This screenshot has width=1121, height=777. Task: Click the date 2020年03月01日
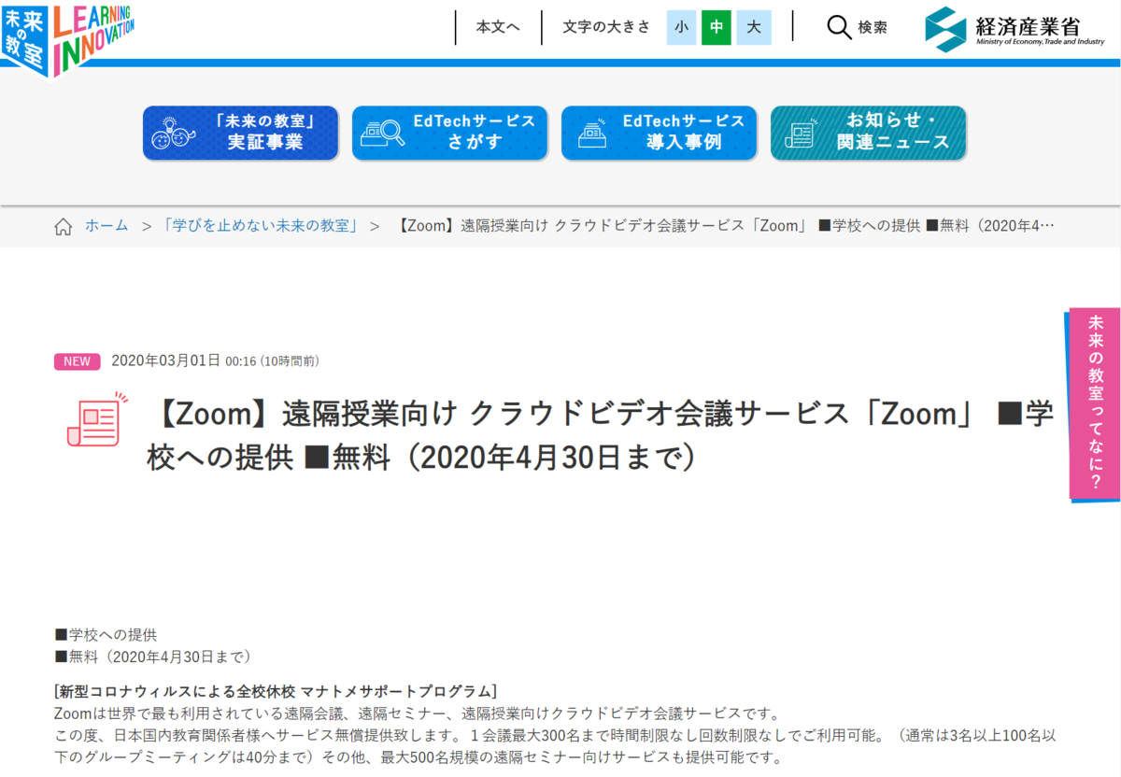[165, 360]
